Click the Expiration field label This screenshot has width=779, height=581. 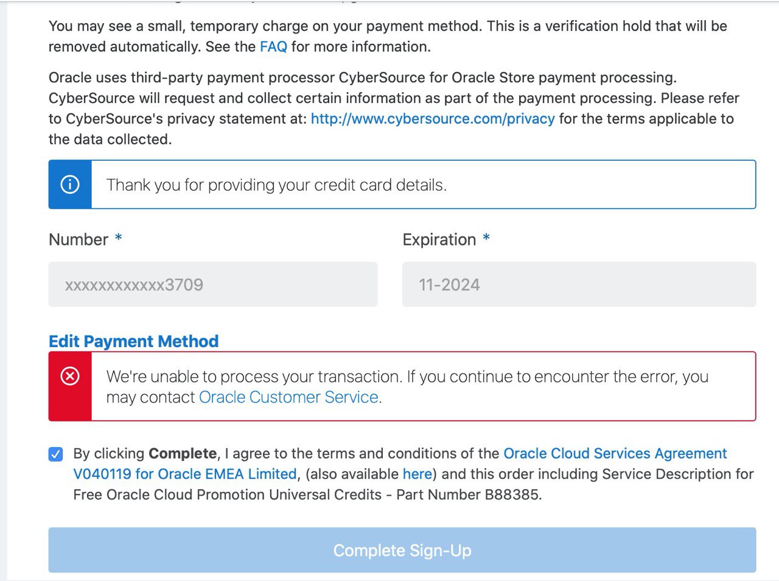[x=439, y=239]
